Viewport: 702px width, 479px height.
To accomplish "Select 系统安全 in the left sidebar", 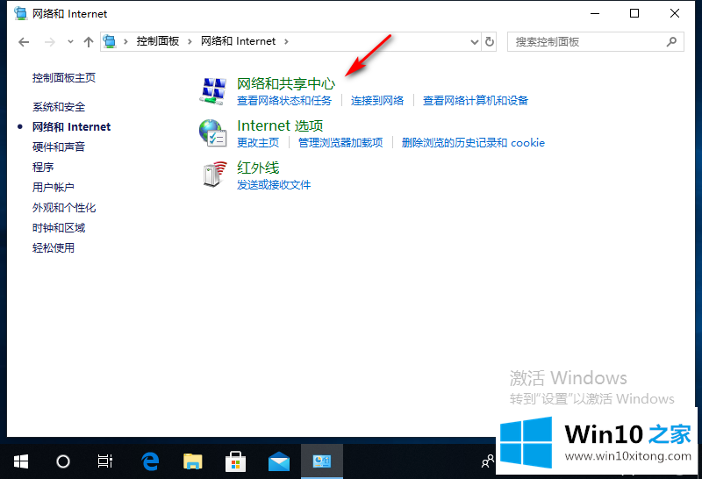I will tap(59, 107).
